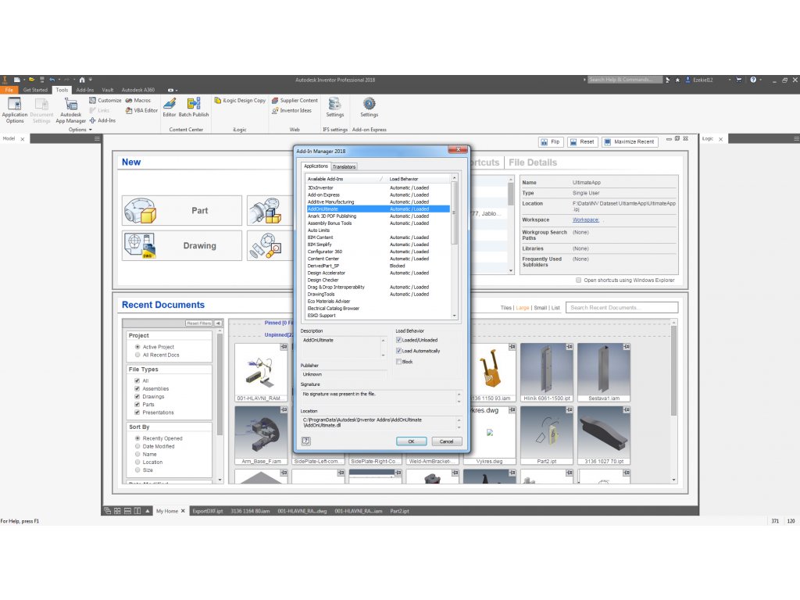Pin the Hlnik 6061-1500.ipt thumbnail

[569, 347]
